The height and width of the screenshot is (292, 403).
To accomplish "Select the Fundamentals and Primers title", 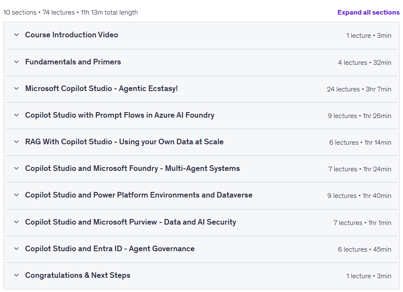I will pos(73,62).
